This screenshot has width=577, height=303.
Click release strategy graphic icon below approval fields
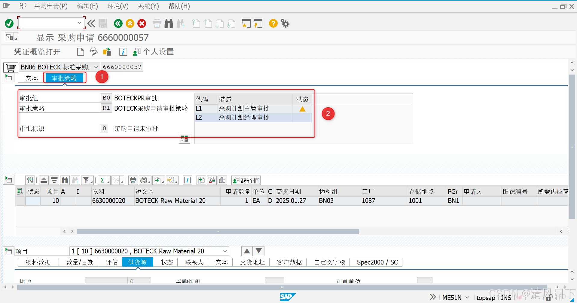click(x=185, y=139)
